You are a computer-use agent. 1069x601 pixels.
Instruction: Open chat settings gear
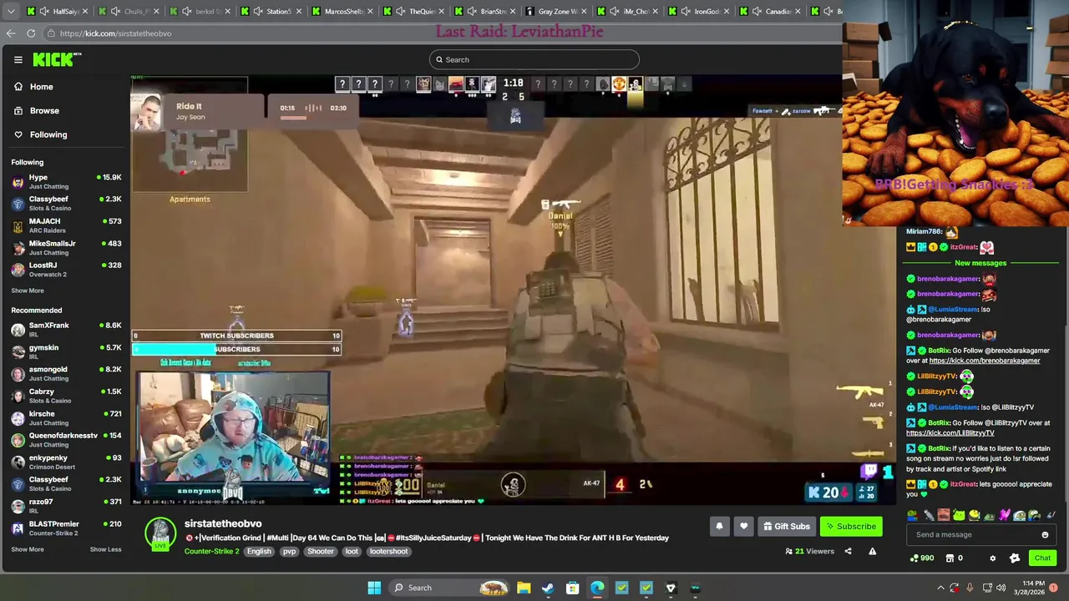pyautogui.click(x=992, y=558)
